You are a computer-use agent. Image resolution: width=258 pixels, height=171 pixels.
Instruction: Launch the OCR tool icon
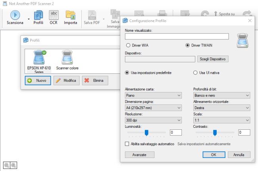pyautogui.click(x=54, y=15)
